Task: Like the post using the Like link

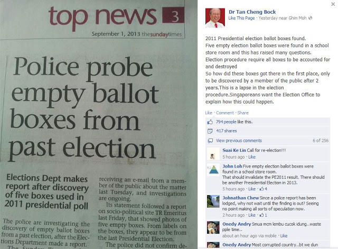Action: (x=209, y=113)
